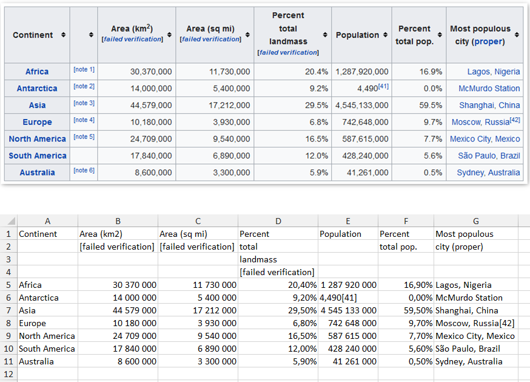The image size is (530, 382).
Task: Select spreadsheet column B header
Action: (118, 221)
